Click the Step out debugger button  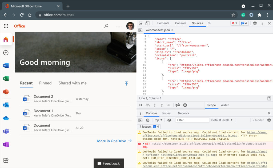(x=162, y=105)
